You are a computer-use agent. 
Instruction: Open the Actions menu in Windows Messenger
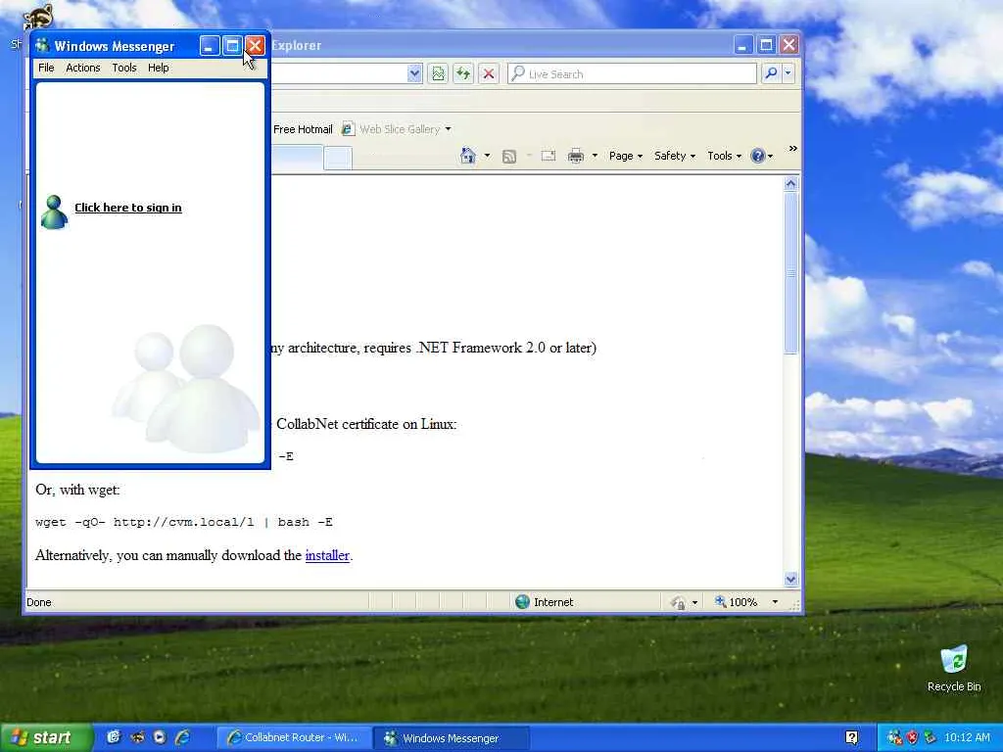(x=83, y=68)
